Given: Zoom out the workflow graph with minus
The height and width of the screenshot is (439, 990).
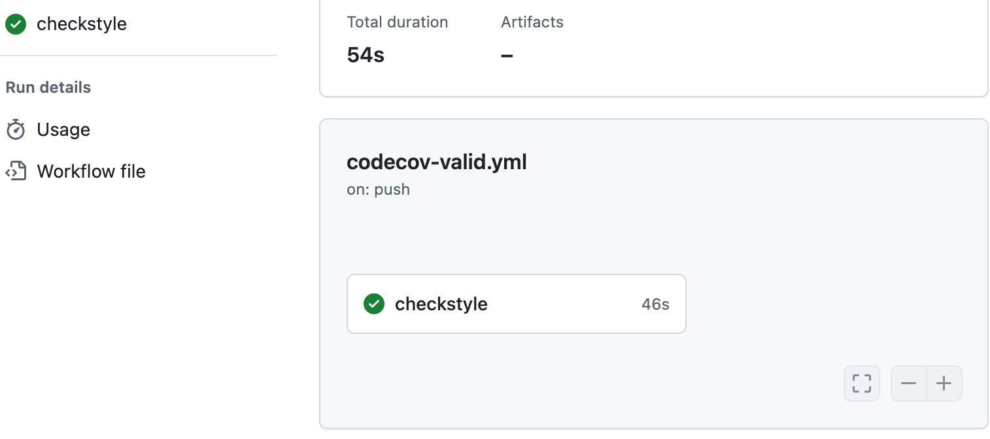Looking at the screenshot, I should [x=909, y=383].
